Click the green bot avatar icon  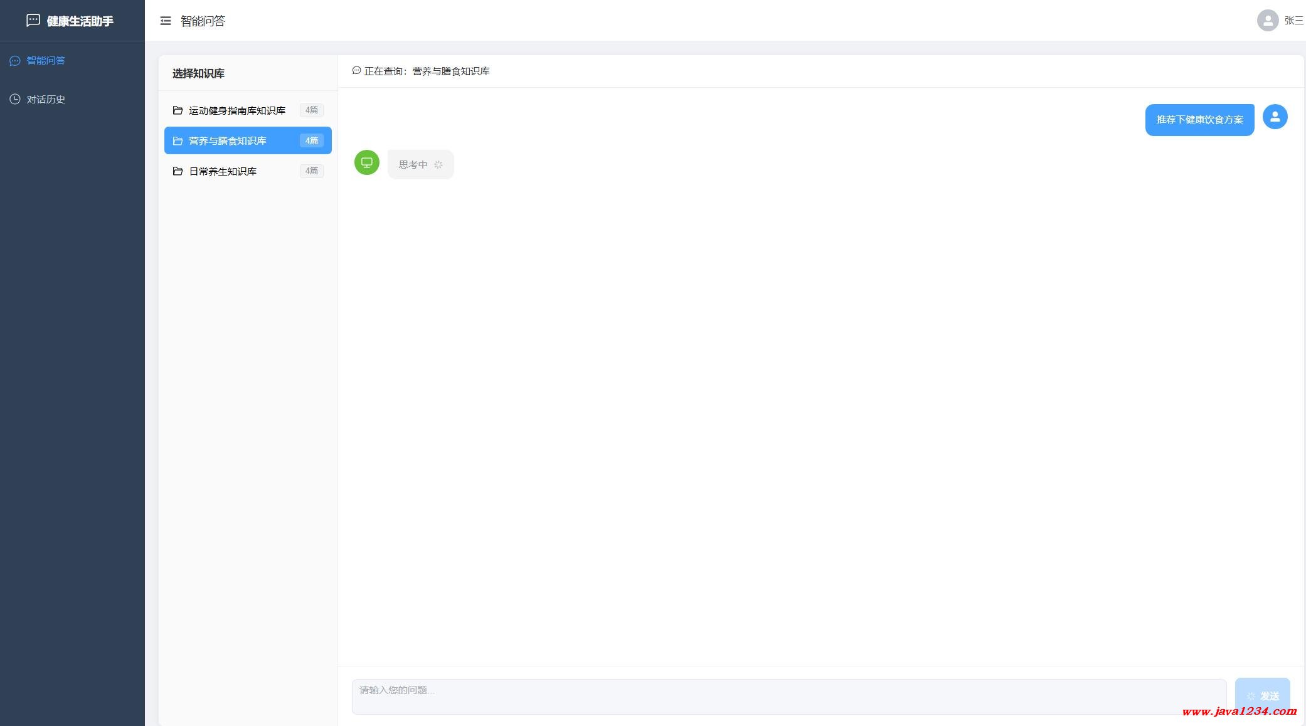click(367, 162)
